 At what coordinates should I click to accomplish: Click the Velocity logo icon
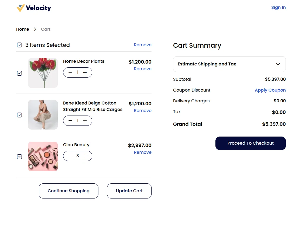(20, 8)
